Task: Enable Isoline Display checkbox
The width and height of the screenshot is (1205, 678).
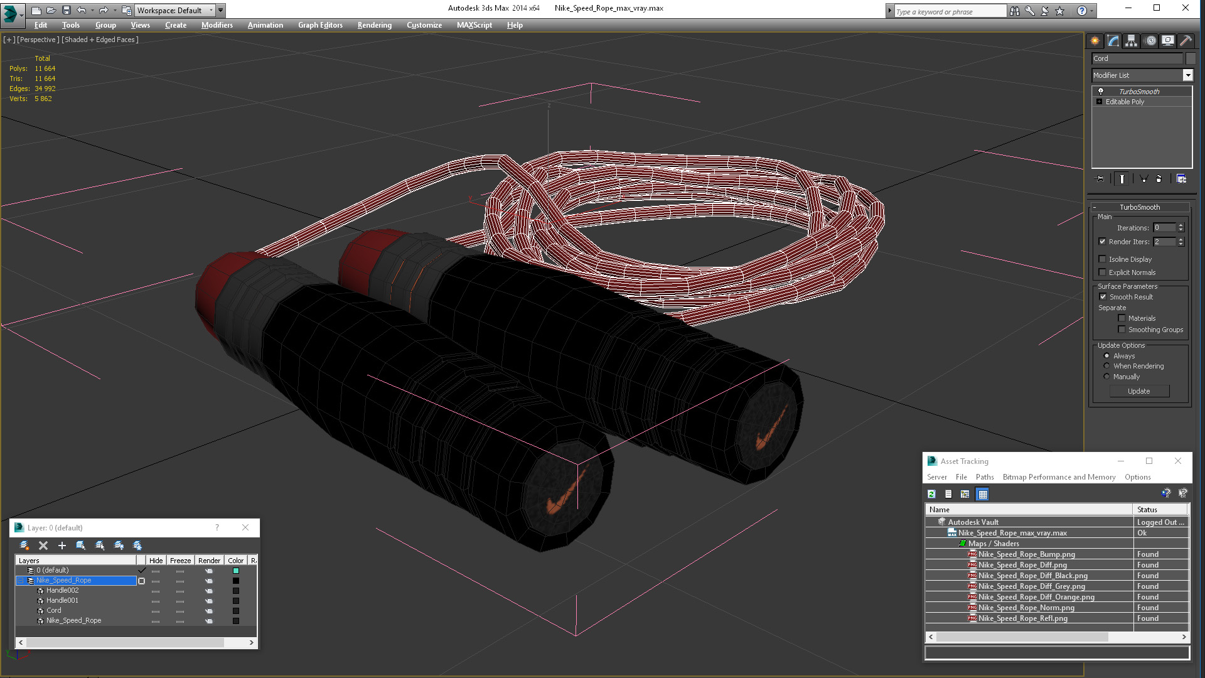Action: pos(1102,259)
